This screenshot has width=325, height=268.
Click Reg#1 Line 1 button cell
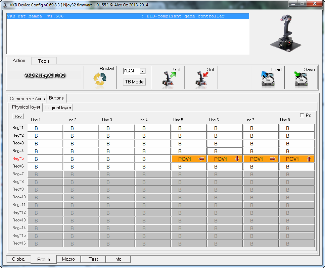click(x=45, y=128)
